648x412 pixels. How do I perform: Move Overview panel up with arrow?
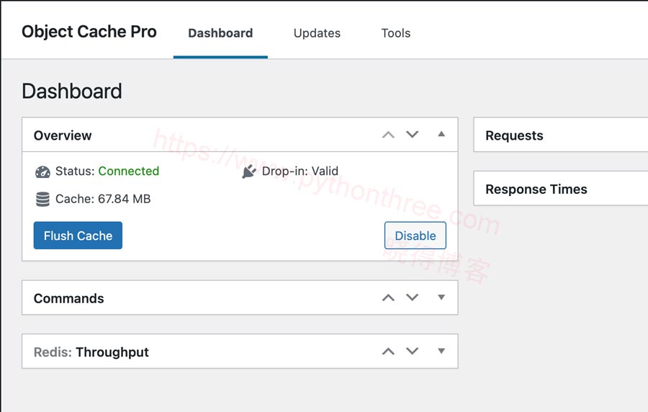[x=388, y=135]
